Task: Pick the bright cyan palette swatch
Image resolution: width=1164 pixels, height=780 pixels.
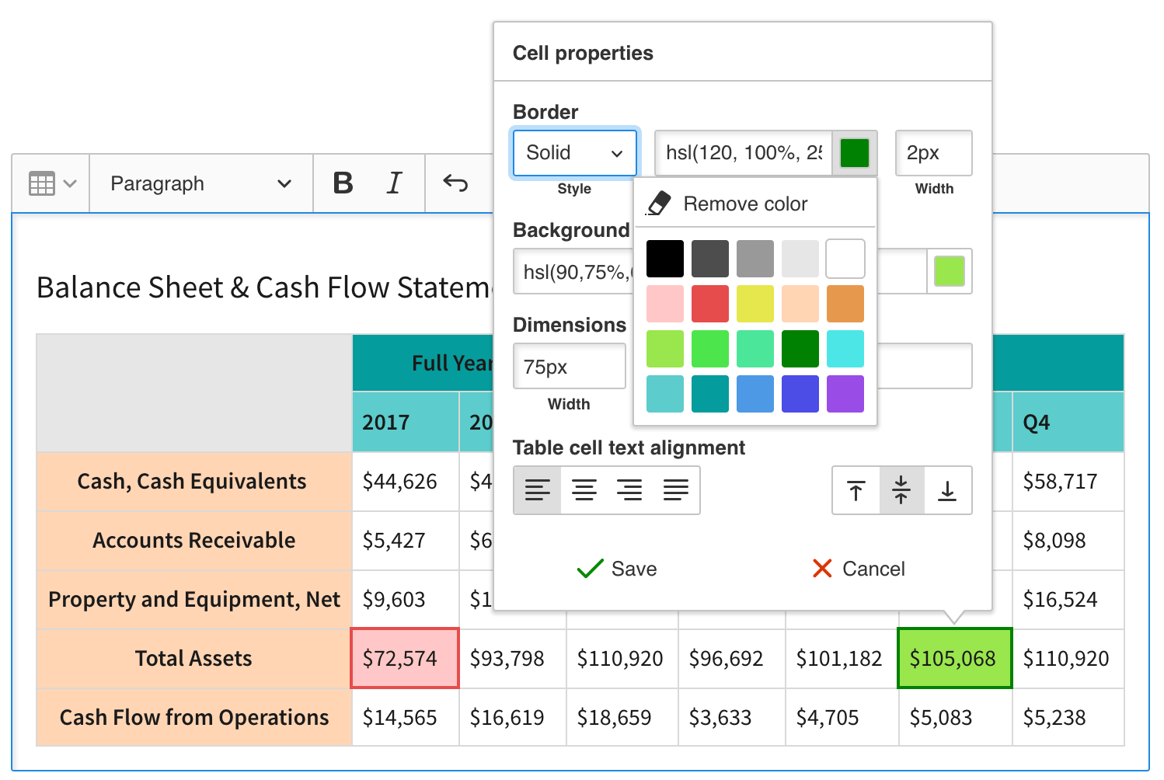Action: tap(845, 349)
